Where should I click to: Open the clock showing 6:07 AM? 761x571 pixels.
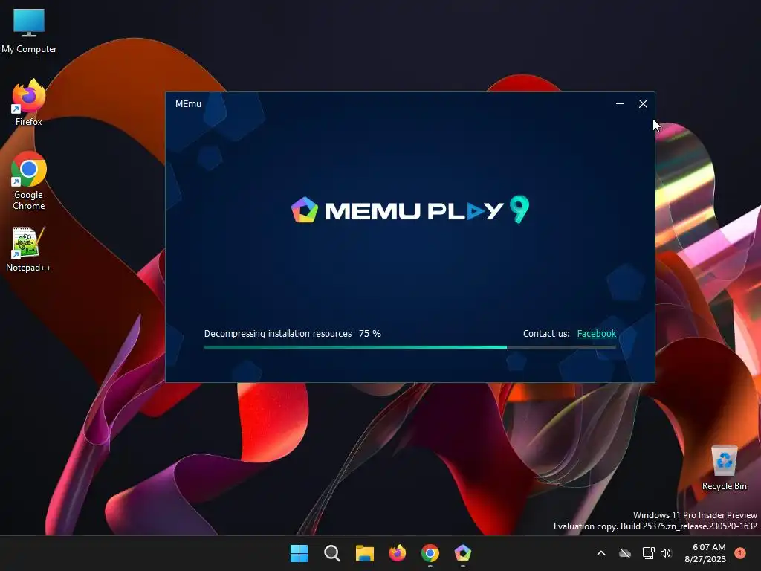coord(705,553)
